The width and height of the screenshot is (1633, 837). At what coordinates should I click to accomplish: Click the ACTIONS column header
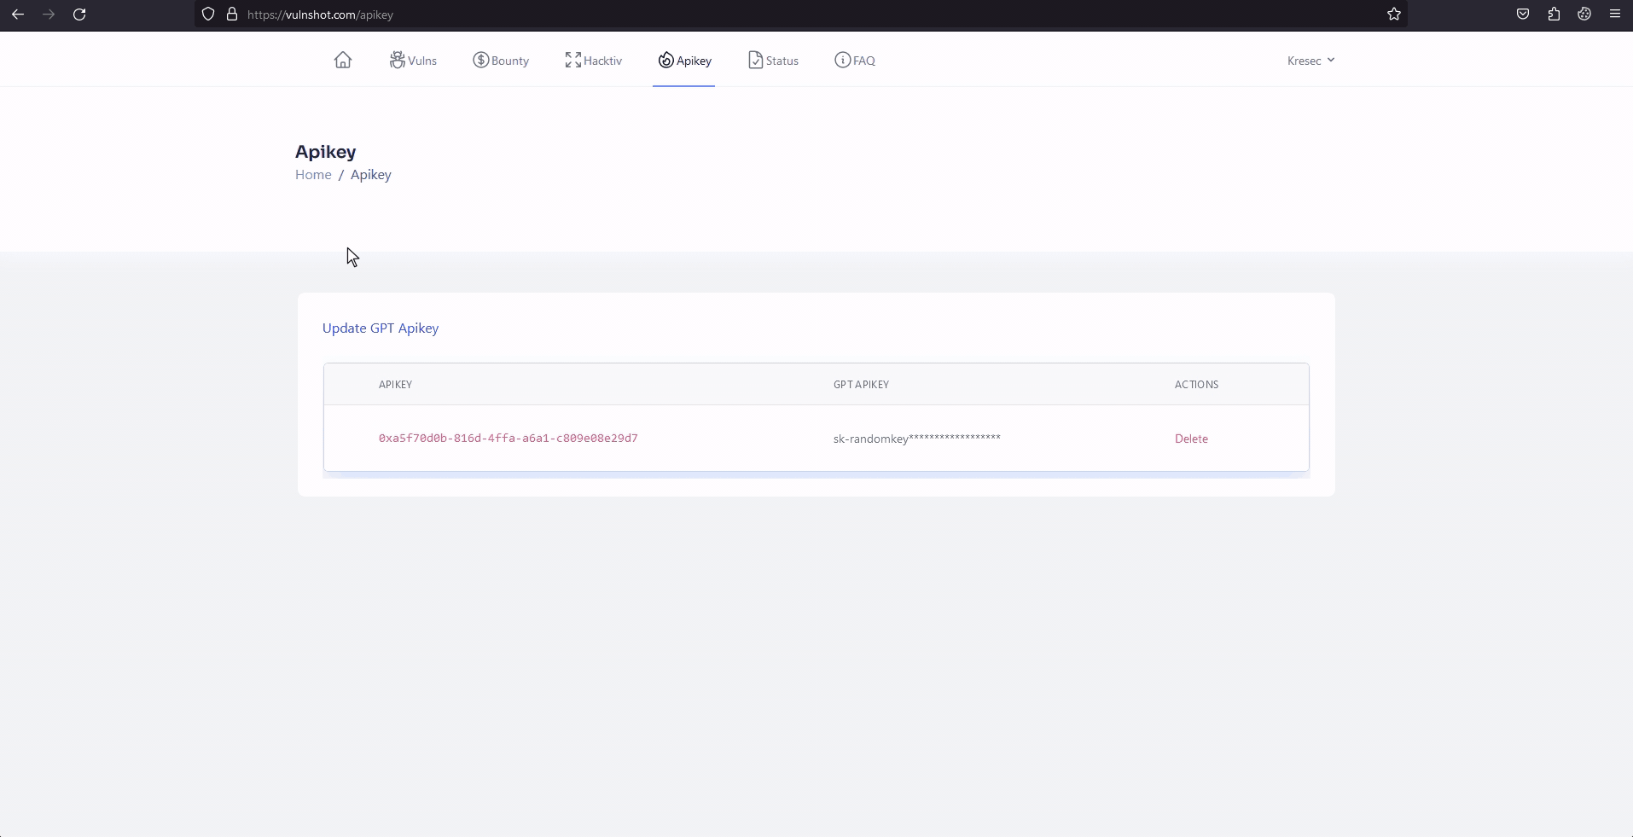pos(1196,385)
